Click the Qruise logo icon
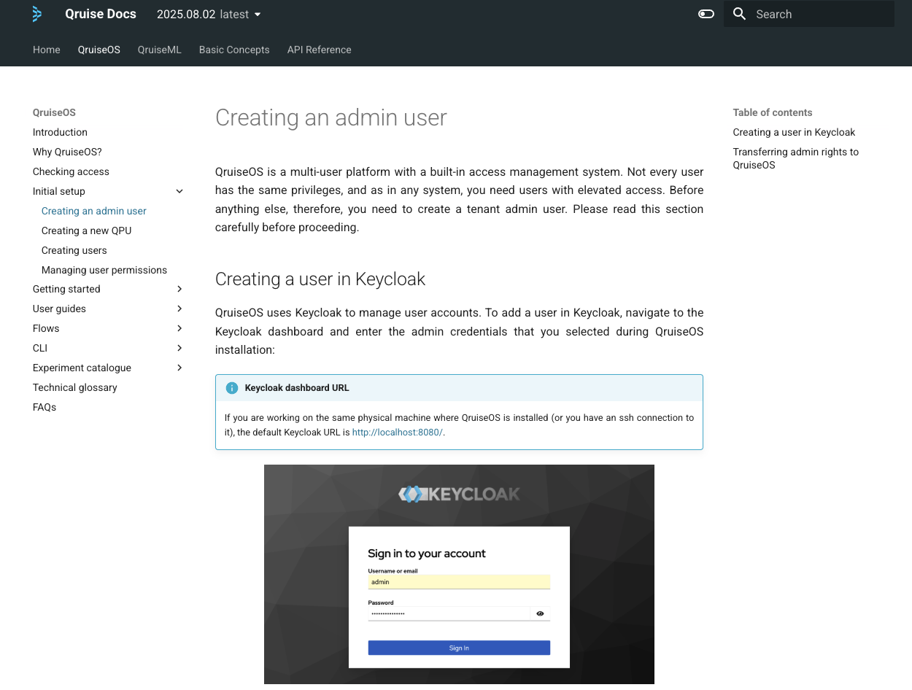The height and width of the screenshot is (690, 912). point(37,14)
